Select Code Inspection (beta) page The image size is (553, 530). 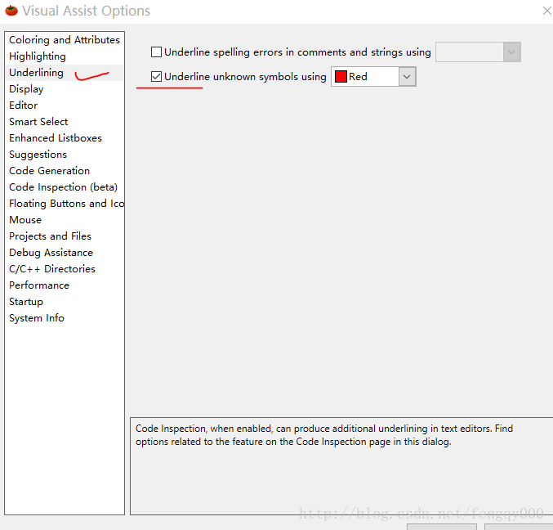pyautogui.click(x=65, y=187)
